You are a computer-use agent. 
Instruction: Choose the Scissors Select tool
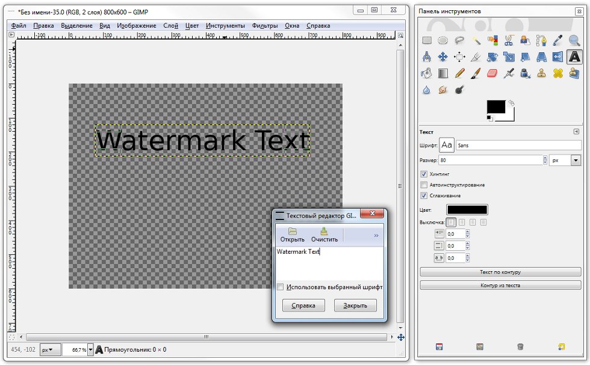tap(509, 41)
